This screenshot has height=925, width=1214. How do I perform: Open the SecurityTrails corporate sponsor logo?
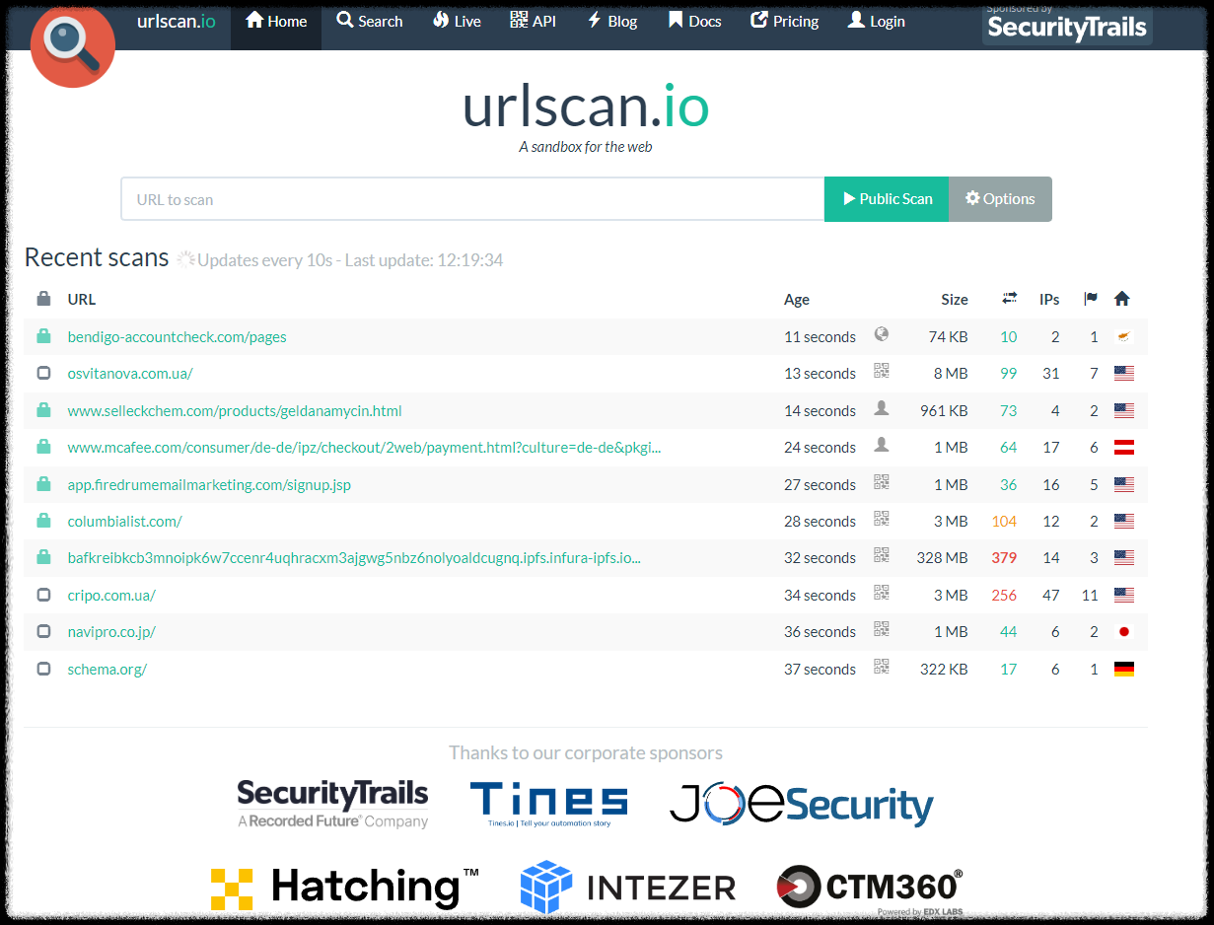point(332,804)
